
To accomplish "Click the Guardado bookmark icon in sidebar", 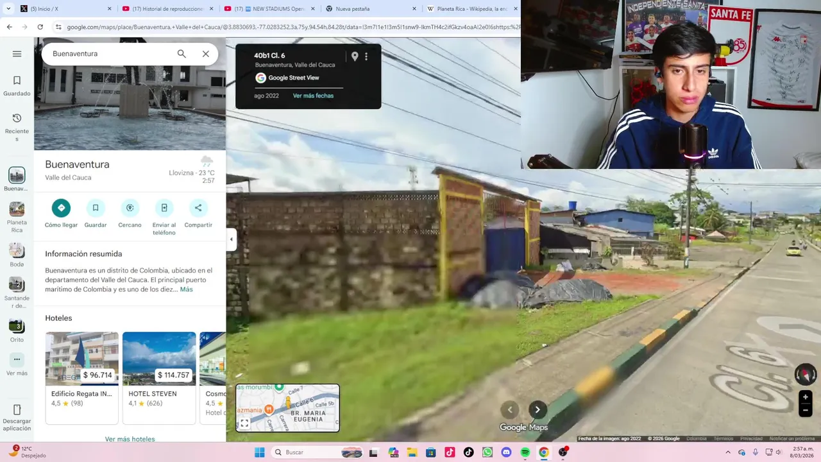I will (x=17, y=81).
